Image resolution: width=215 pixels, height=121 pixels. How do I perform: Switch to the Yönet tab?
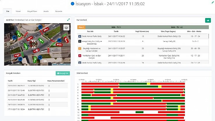[x=18, y=11]
